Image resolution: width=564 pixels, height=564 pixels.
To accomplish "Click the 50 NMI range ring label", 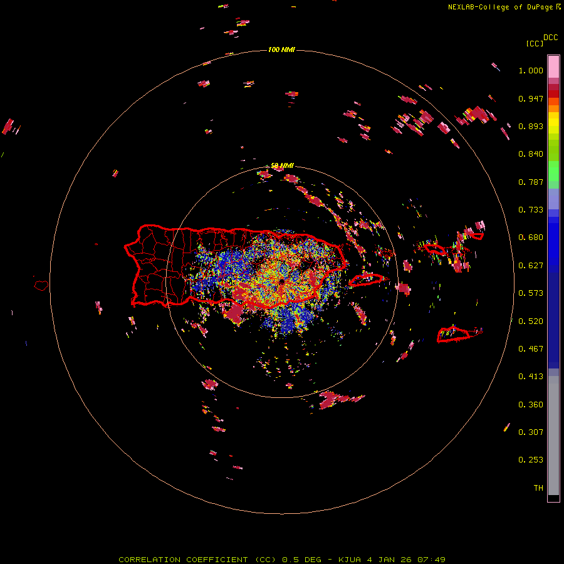I will pyautogui.click(x=282, y=165).
